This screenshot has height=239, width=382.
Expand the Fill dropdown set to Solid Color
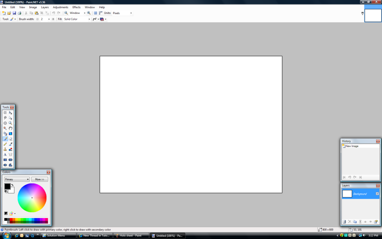tap(77, 19)
